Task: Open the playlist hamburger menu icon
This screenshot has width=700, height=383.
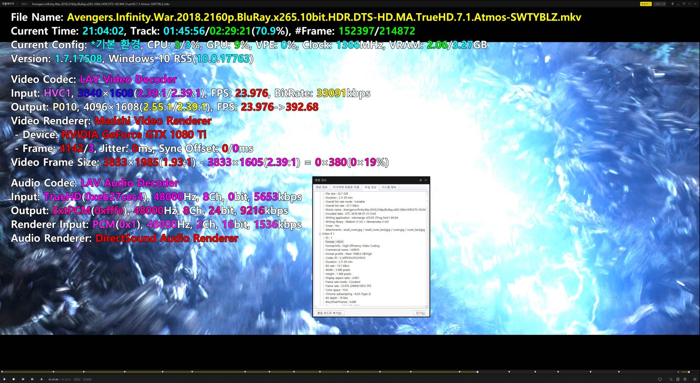Action: [x=695, y=379]
